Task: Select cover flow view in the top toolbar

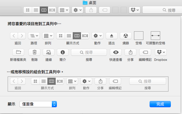Action: [x=52, y=10]
